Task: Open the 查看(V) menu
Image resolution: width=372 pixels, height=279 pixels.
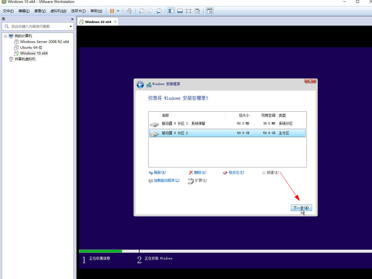Action: pyautogui.click(x=40, y=11)
